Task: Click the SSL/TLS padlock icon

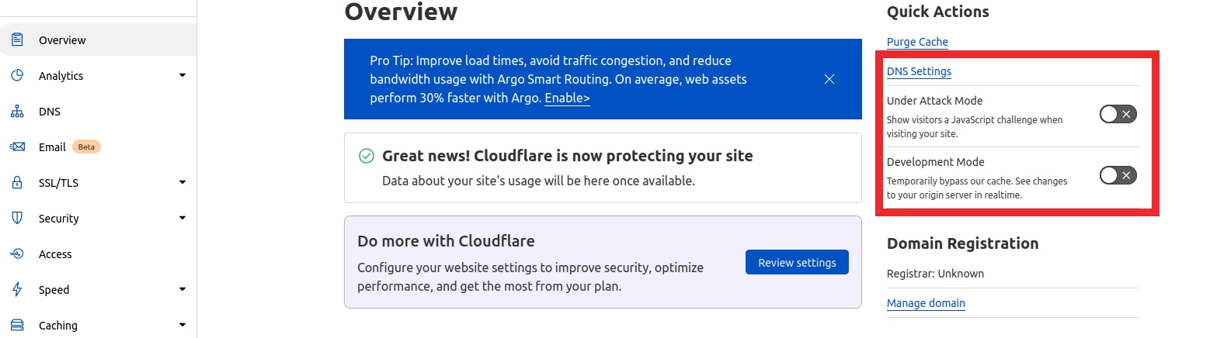Action: tap(17, 183)
